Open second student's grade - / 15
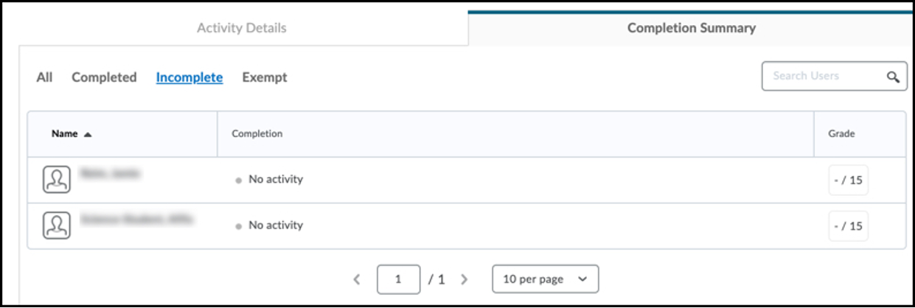The width and height of the screenshot is (915, 308). coord(848,226)
